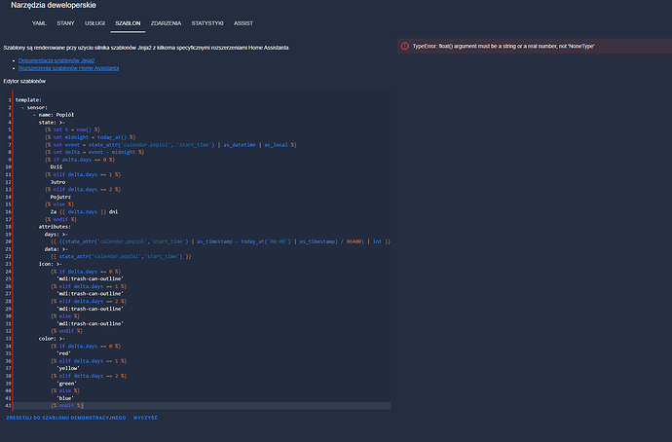Open Rozszerzenia szablonów Home Assistanta link
The image size is (672, 442).
(68, 68)
